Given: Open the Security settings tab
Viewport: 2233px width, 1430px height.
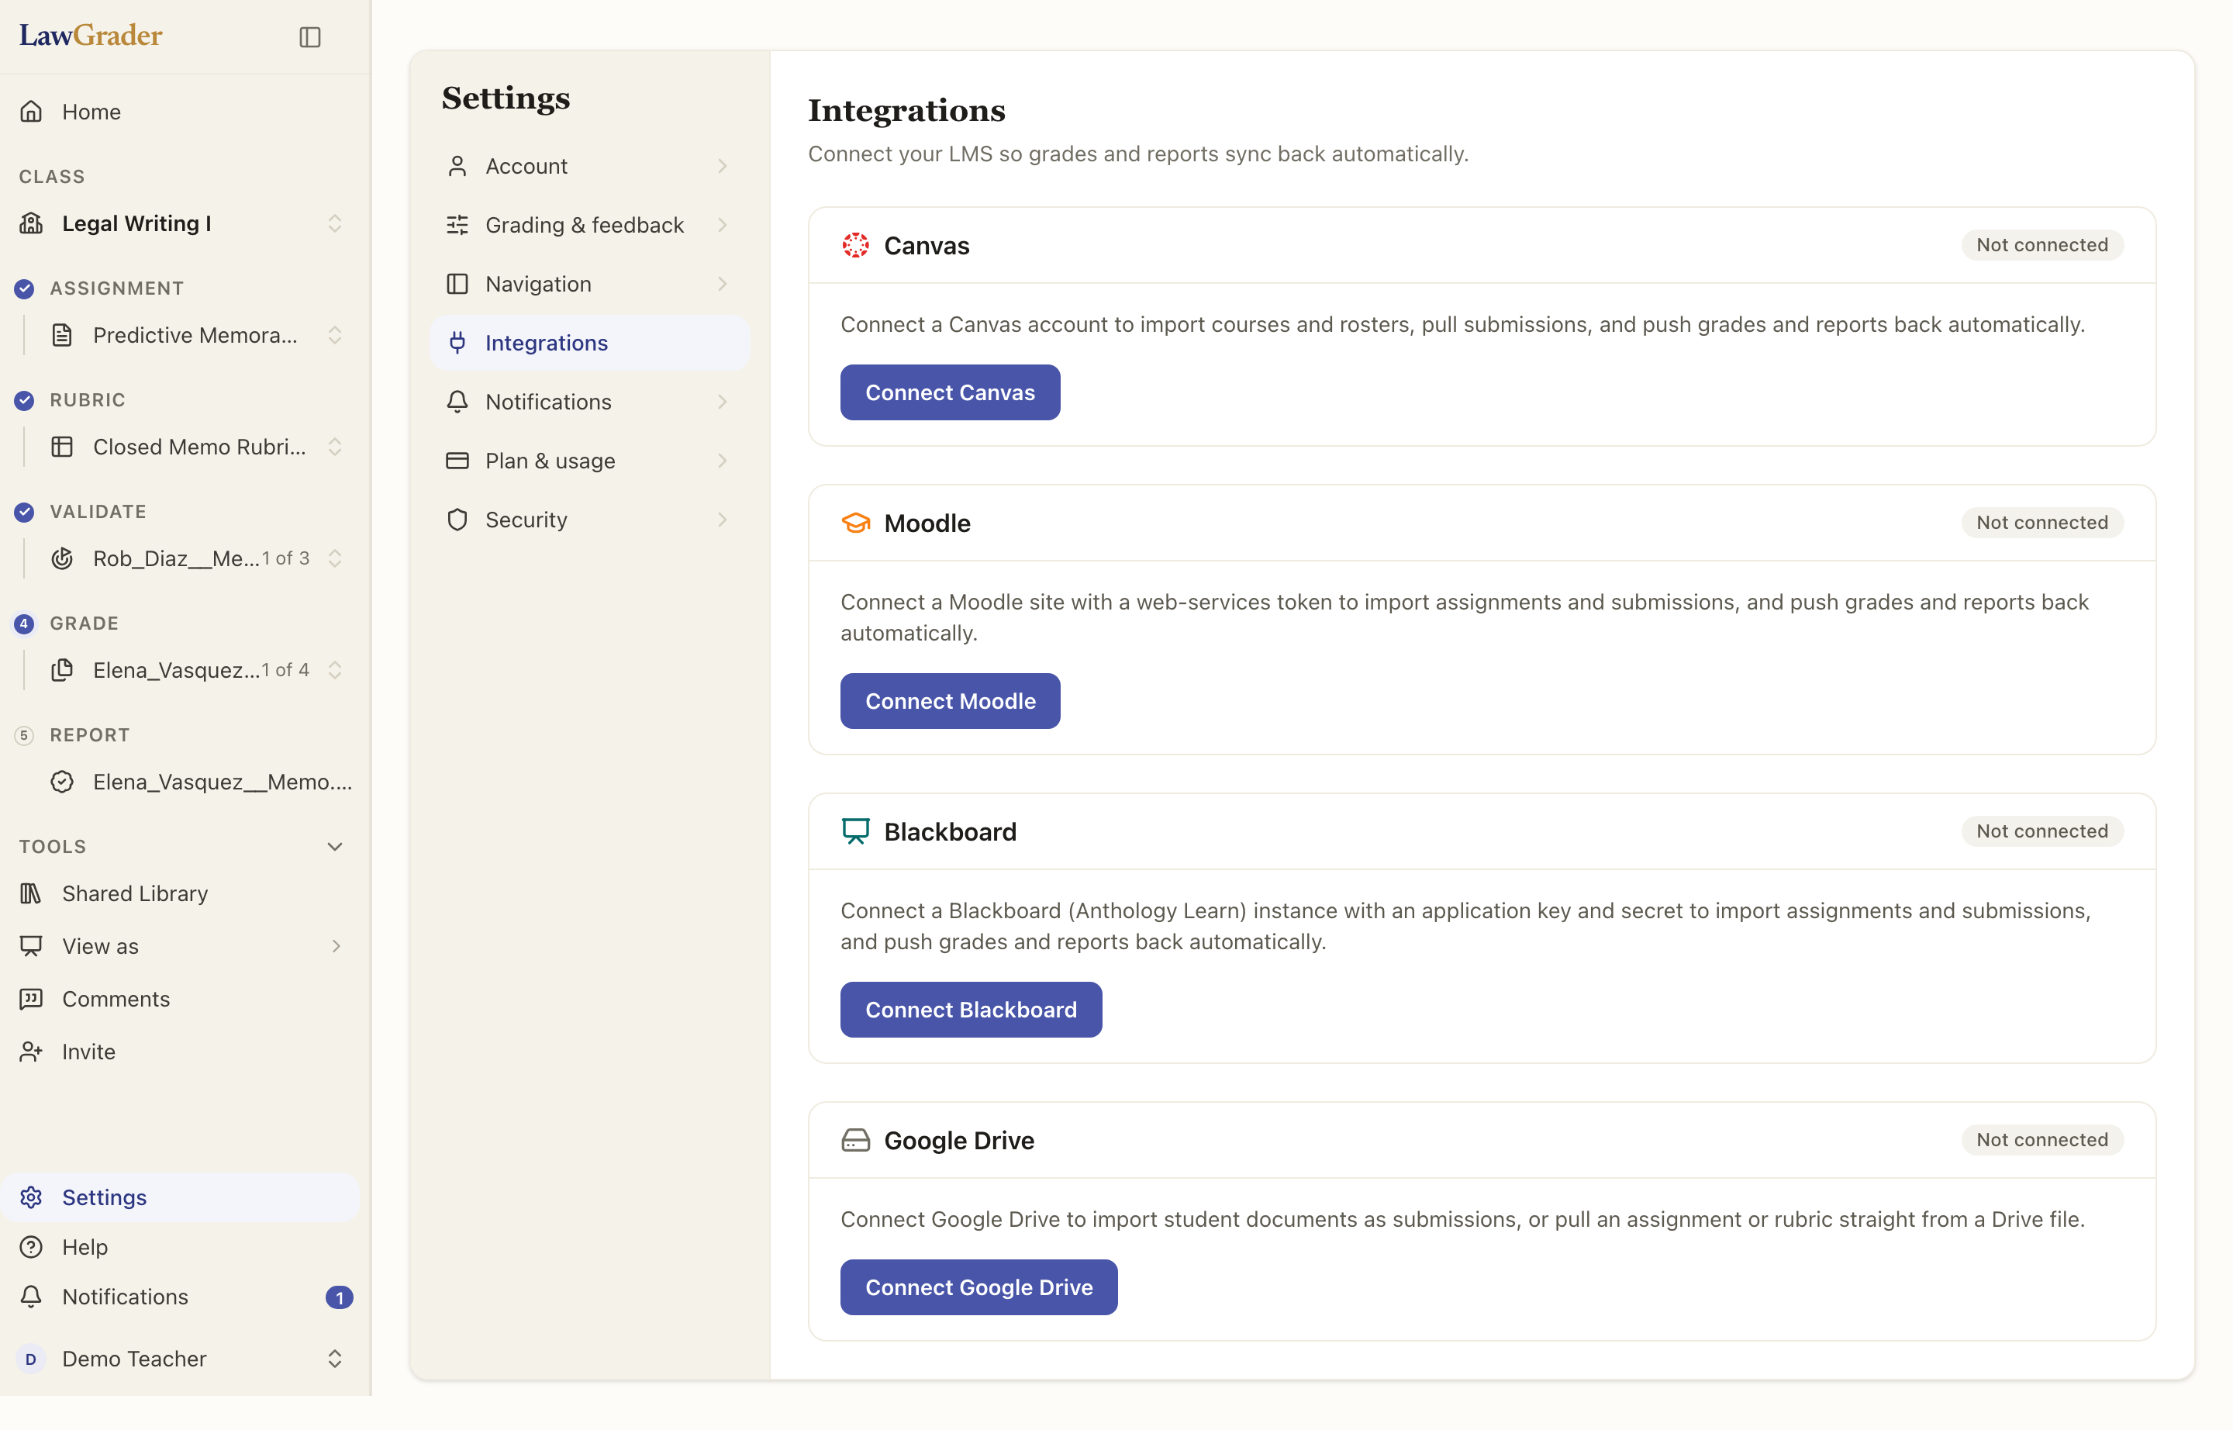Looking at the screenshot, I should pos(589,520).
